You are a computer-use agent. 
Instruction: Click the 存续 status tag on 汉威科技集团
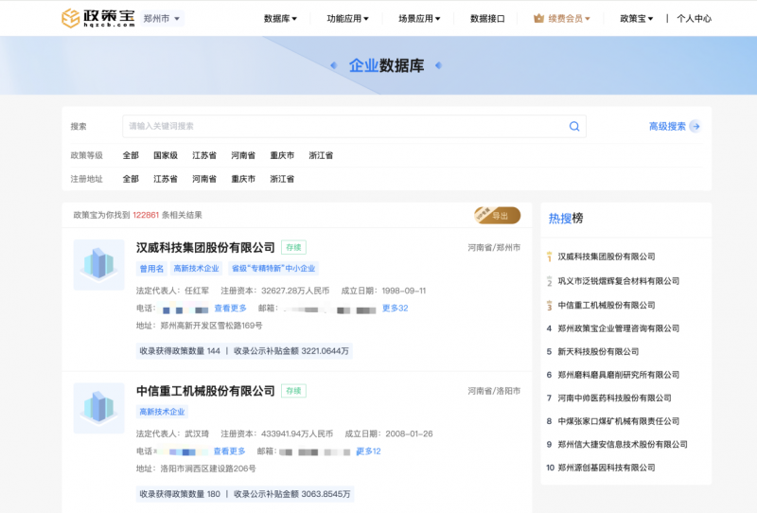[x=293, y=247]
